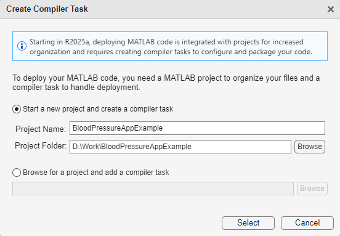Choose the Browse for a project radio option

pyautogui.click(x=17, y=173)
